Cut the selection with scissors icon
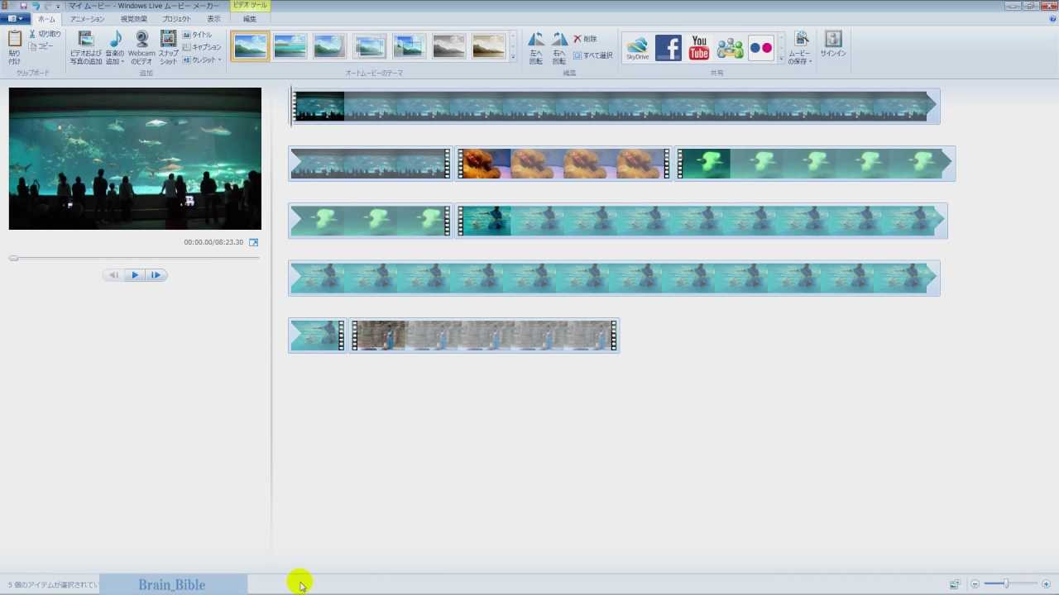Image resolution: width=1059 pixels, height=595 pixels. pyautogui.click(x=45, y=34)
